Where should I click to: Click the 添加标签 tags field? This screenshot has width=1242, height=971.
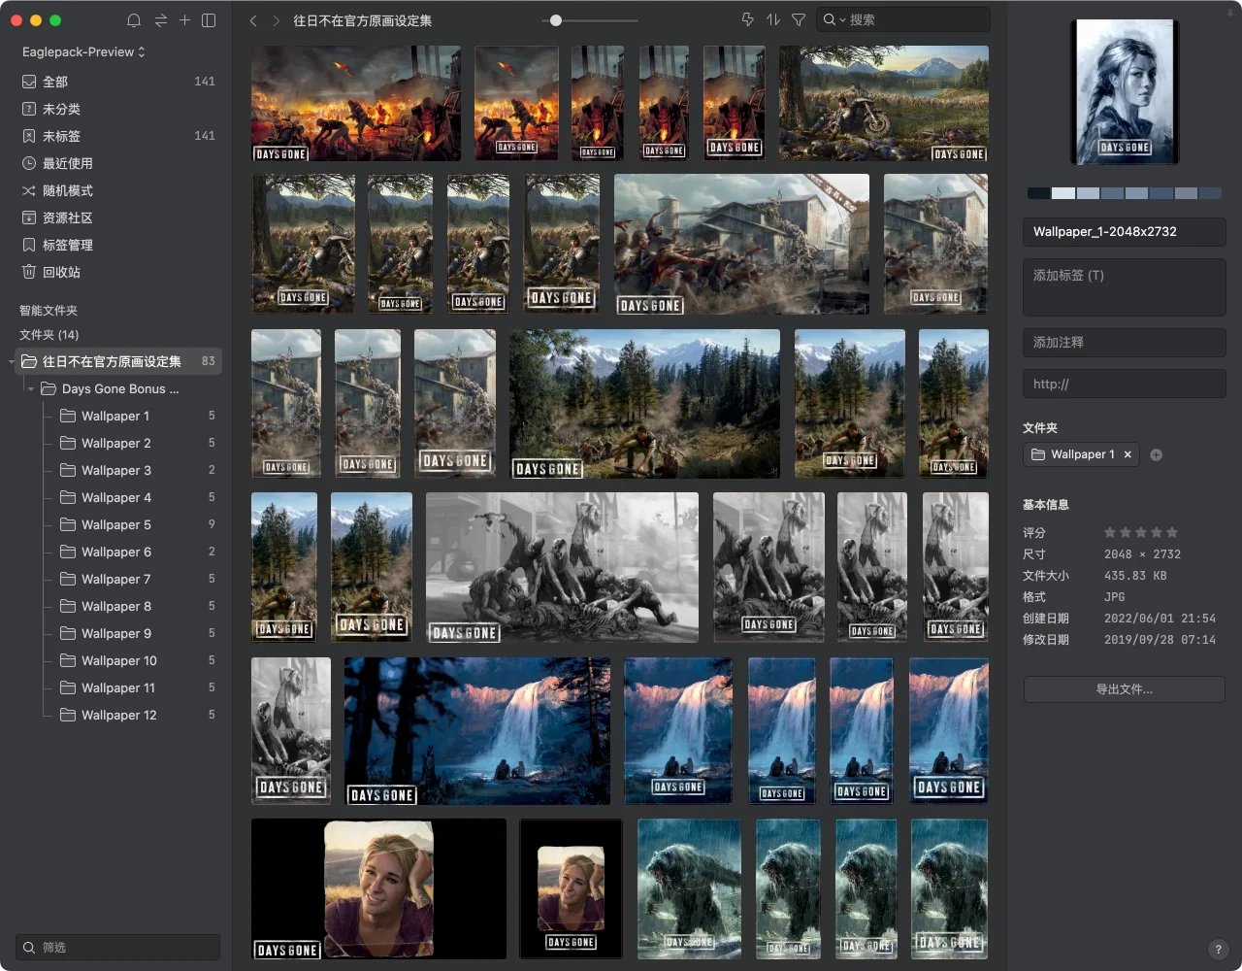point(1125,286)
